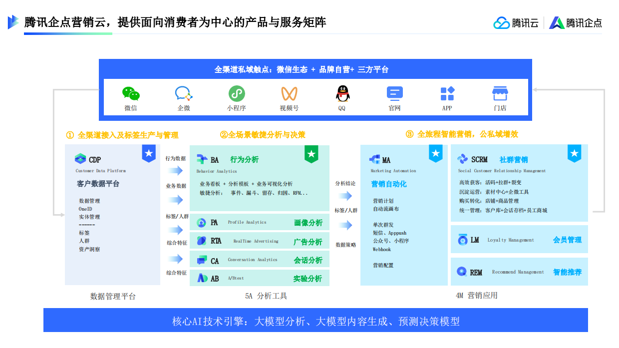This screenshot has height=348, width=619.
Task: Click the PA profile analytics icon
Action: click(201, 223)
